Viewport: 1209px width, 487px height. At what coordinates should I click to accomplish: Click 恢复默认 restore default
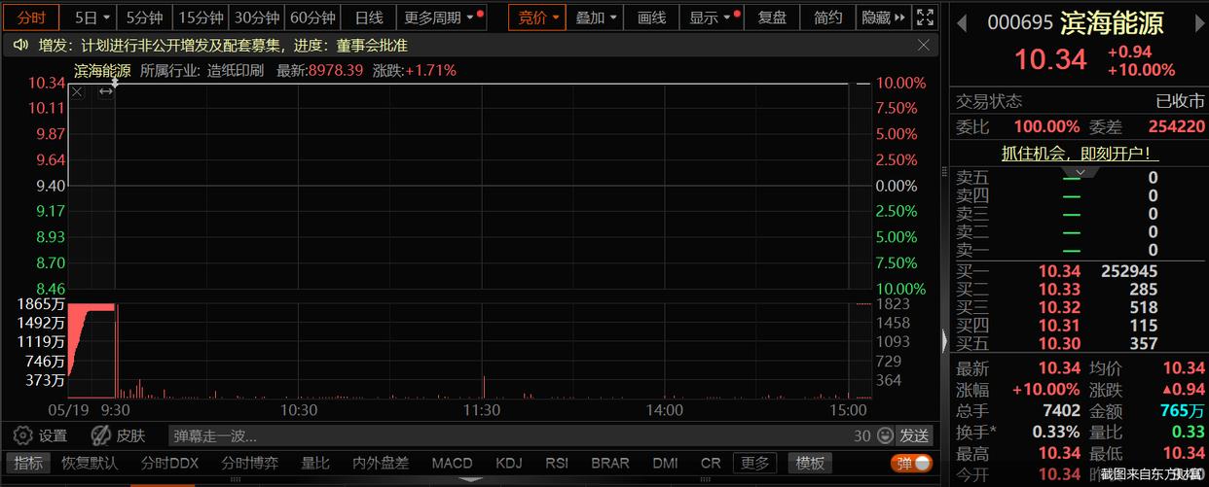pyautogui.click(x=90, y=463)
